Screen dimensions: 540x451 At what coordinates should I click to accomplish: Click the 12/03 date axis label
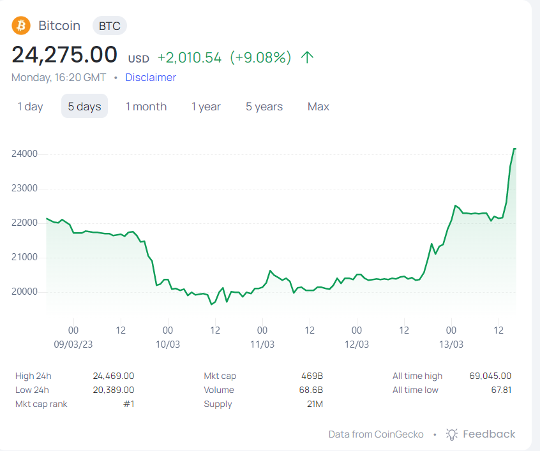[357, 344]
